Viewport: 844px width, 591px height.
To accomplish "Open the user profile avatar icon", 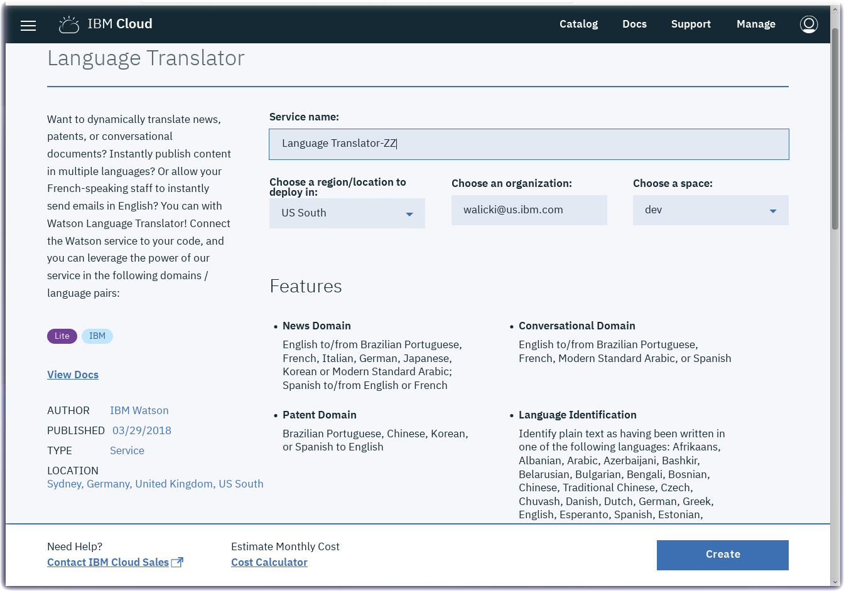I will click(x=809, y=24).
